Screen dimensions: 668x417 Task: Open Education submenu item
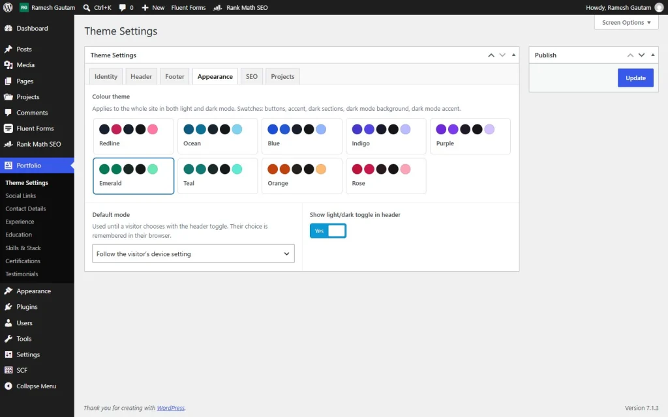pos(18,235)
